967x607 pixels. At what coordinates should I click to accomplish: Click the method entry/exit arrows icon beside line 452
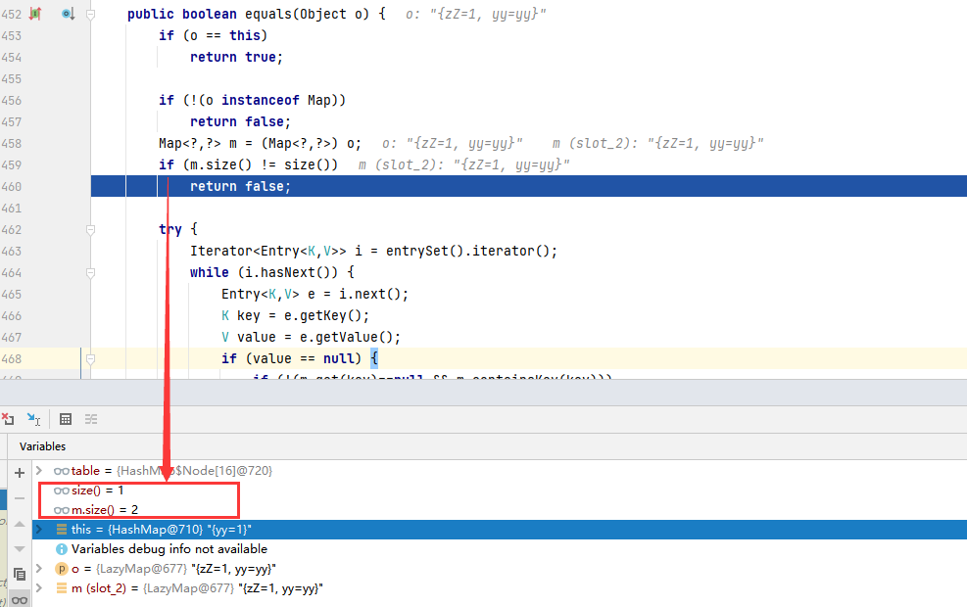coord(34,13)
